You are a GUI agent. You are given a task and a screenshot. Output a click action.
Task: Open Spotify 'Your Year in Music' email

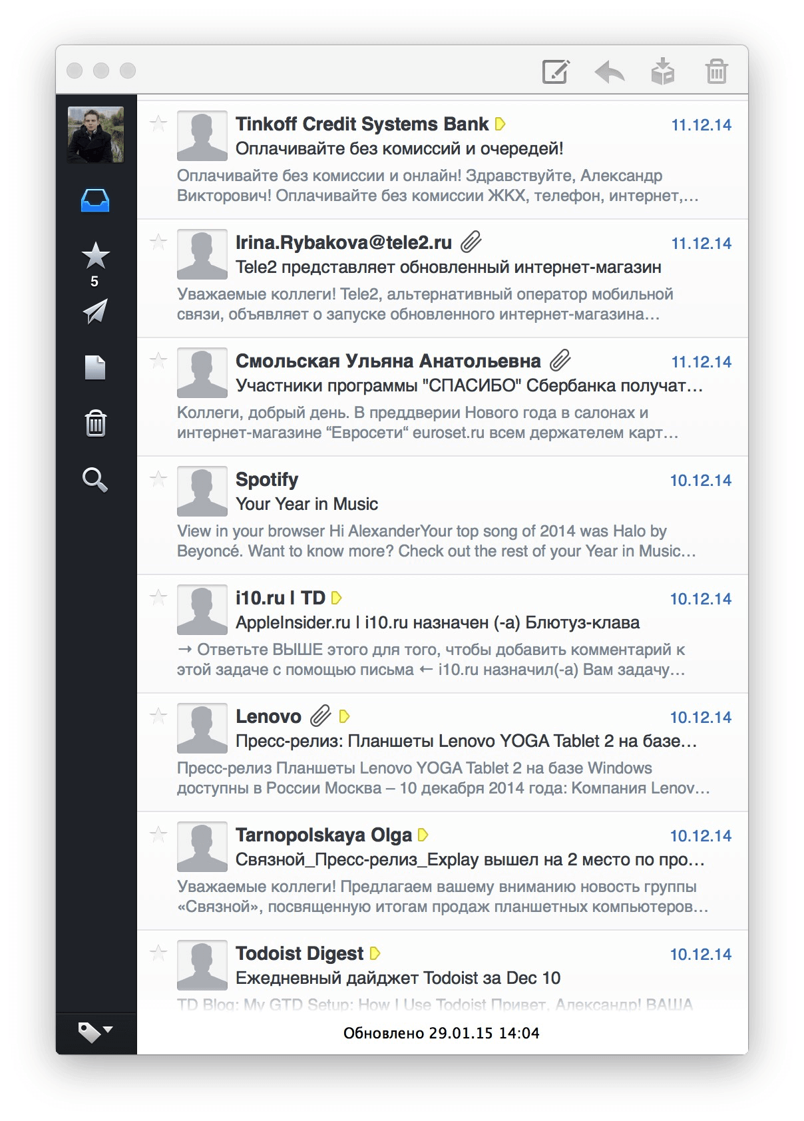pyautogui.click(x=443, y=515)
